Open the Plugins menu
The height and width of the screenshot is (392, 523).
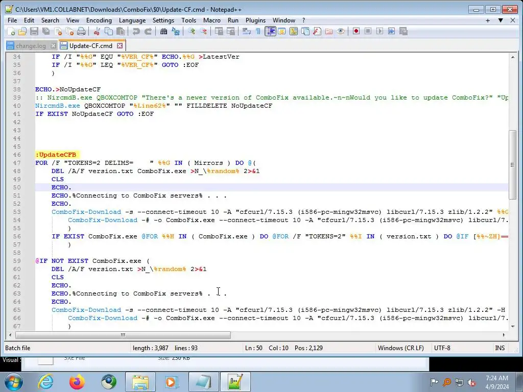point(255,20)
